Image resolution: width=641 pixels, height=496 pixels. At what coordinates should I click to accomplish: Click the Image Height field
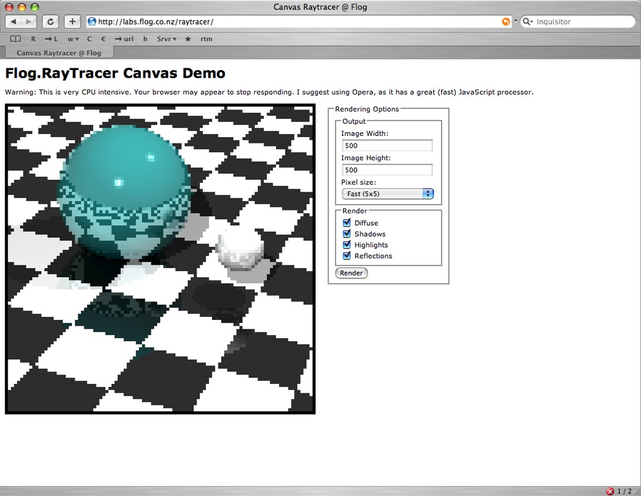tap(387, 170)
